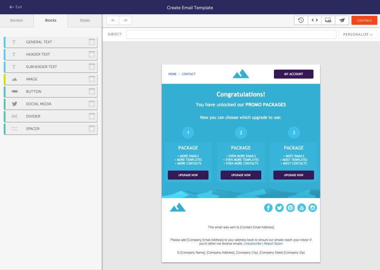Click the CONTINUE button

(x=364, y=20)
